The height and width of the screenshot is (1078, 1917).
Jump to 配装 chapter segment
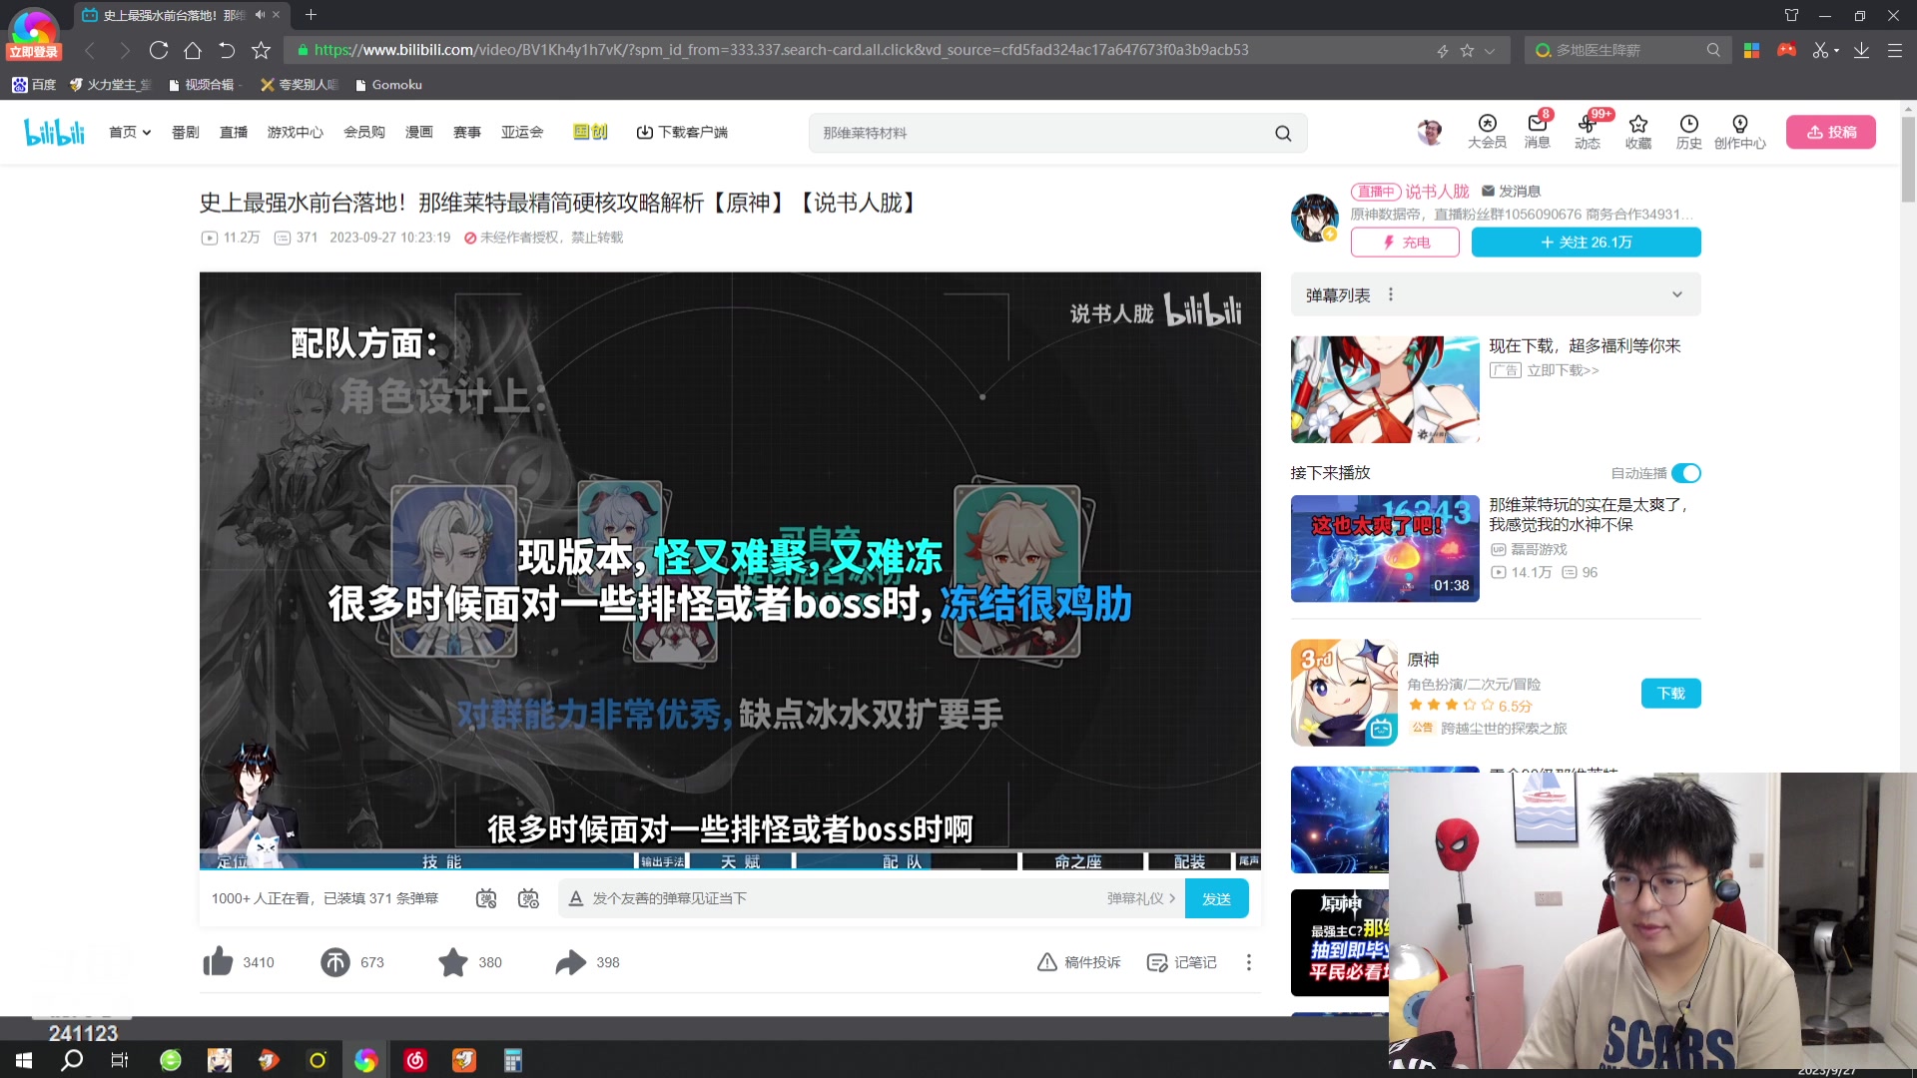tap(1189, 860)
